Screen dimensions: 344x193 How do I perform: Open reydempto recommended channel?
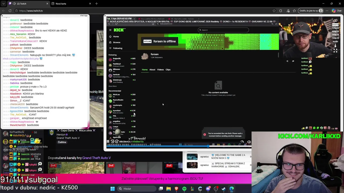[122, 106]
